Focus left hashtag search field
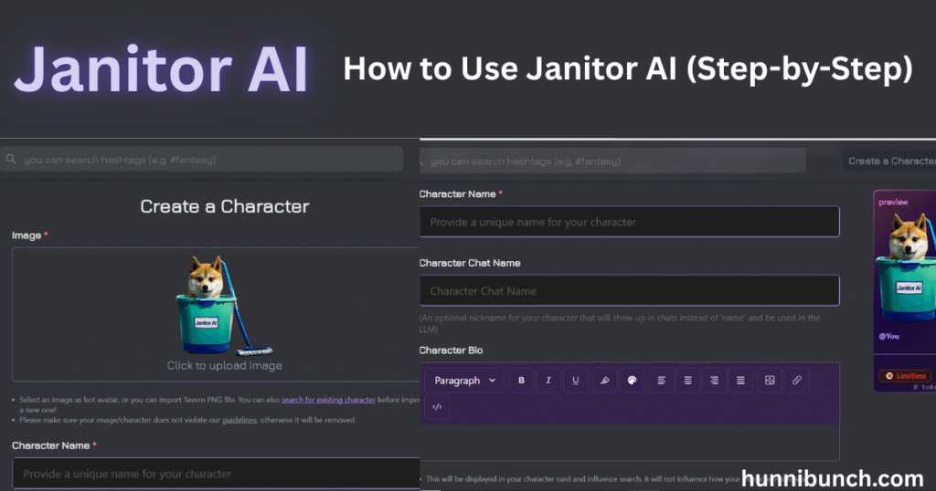Screen dimensions: 936x491 click(x=202, y=159)
